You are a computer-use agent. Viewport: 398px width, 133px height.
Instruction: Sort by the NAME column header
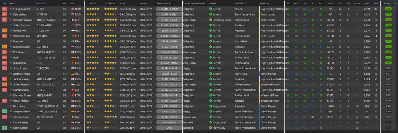[x=12, y=3]
